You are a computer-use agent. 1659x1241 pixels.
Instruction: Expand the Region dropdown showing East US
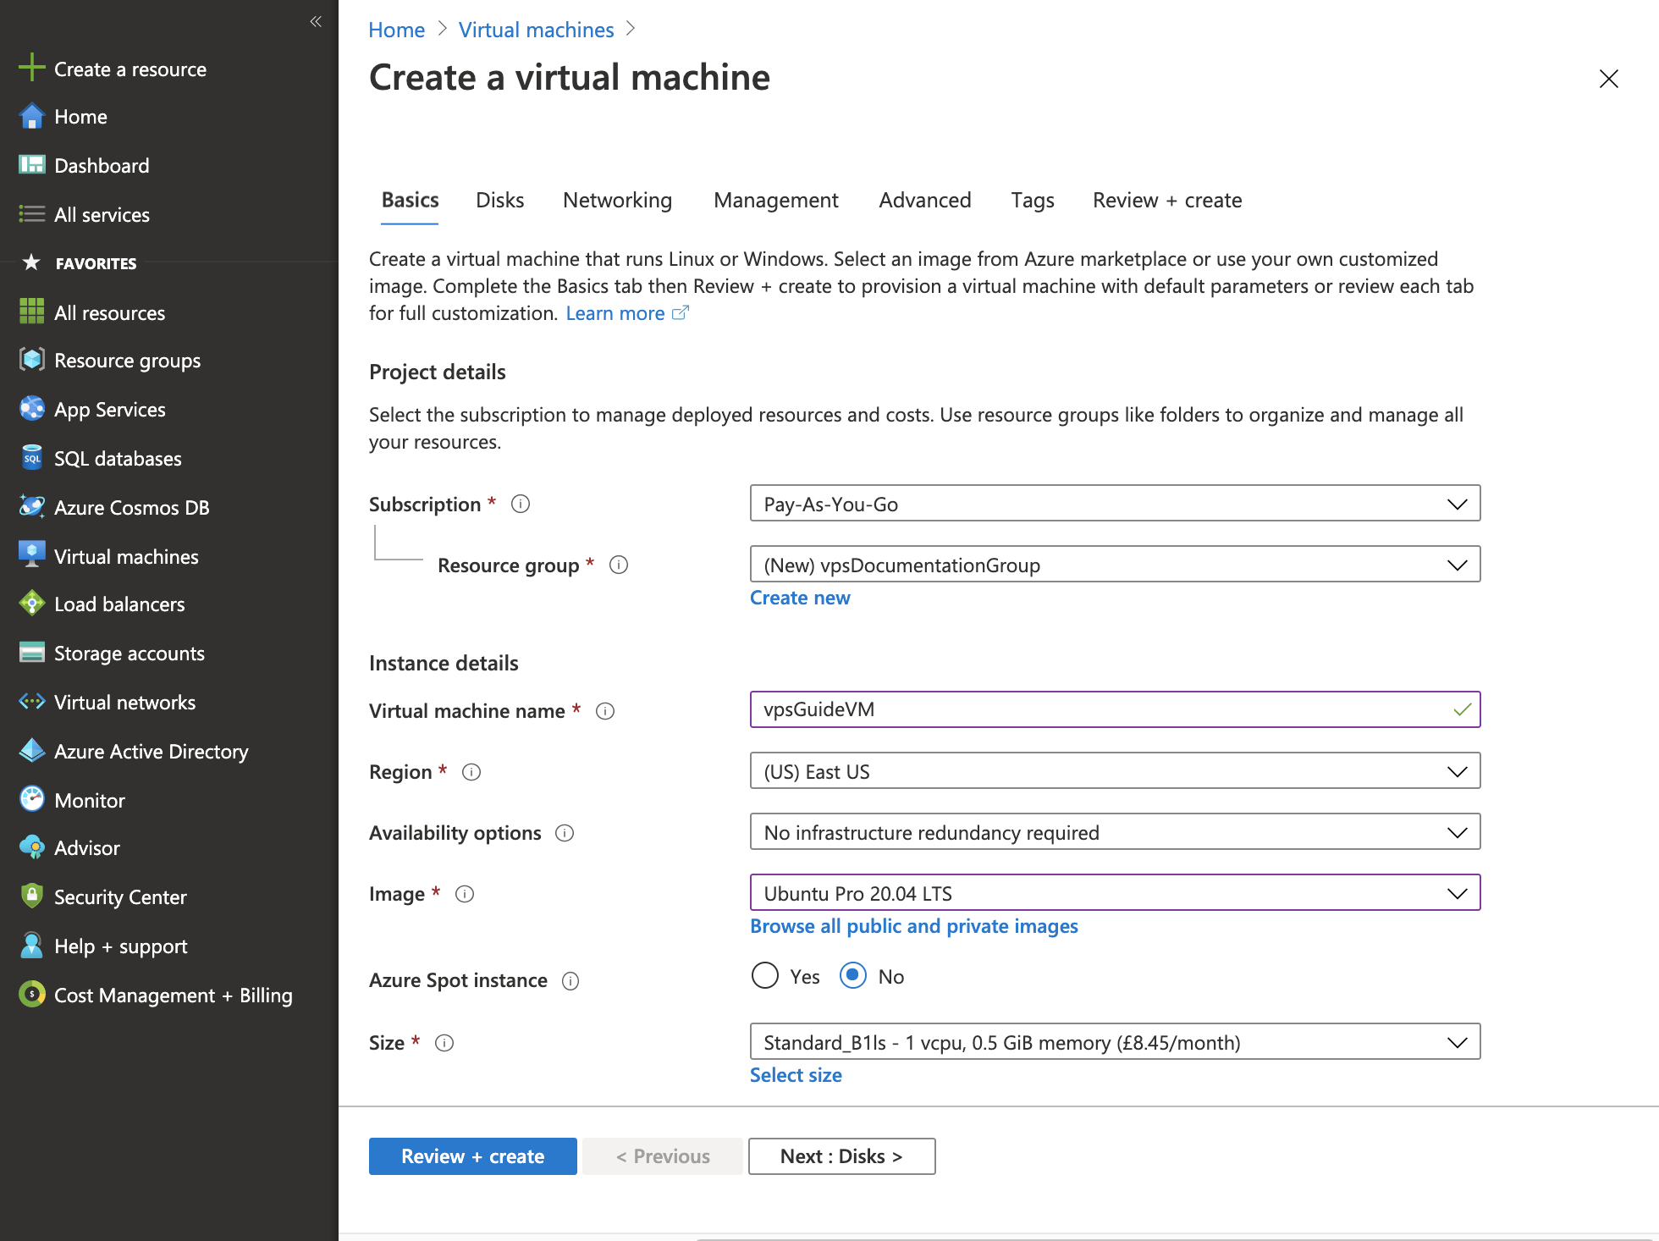click(x=1114, y=771)
